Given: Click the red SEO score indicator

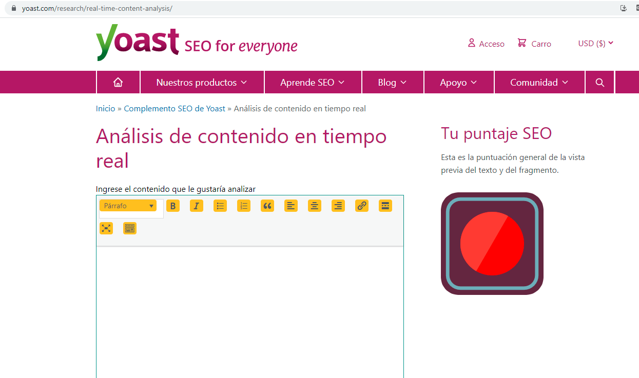Looking at the screenshot, I should (492, 244).
